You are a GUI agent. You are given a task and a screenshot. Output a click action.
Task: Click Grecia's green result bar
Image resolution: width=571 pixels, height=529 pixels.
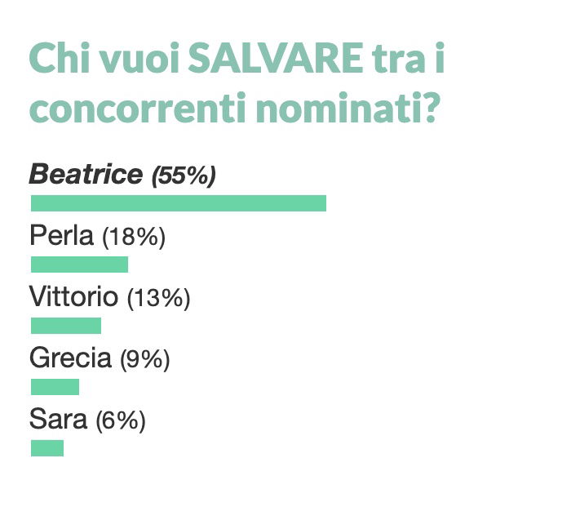coord(55,387)
